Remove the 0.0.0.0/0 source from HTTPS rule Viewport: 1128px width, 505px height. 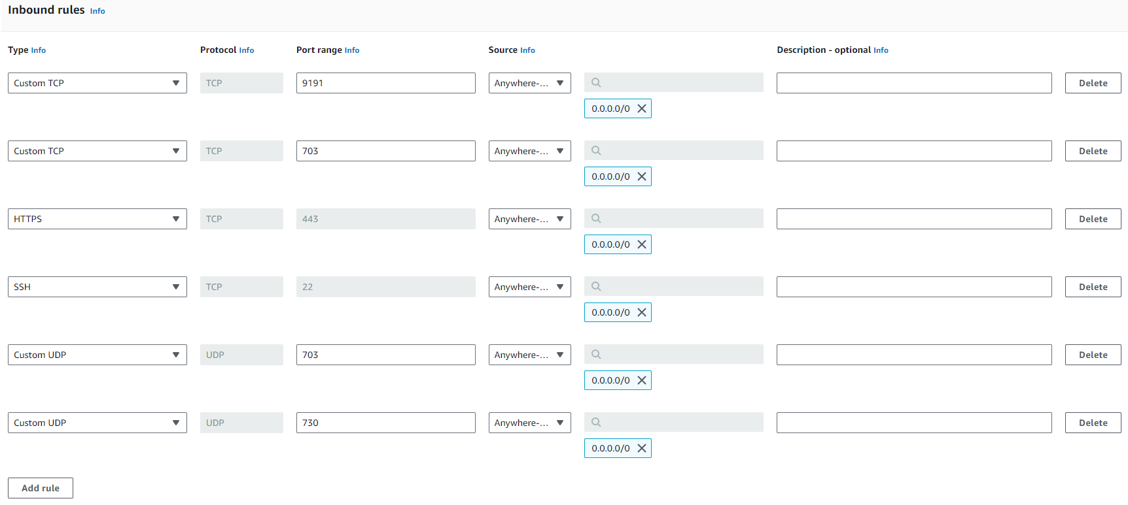[642, 244]
